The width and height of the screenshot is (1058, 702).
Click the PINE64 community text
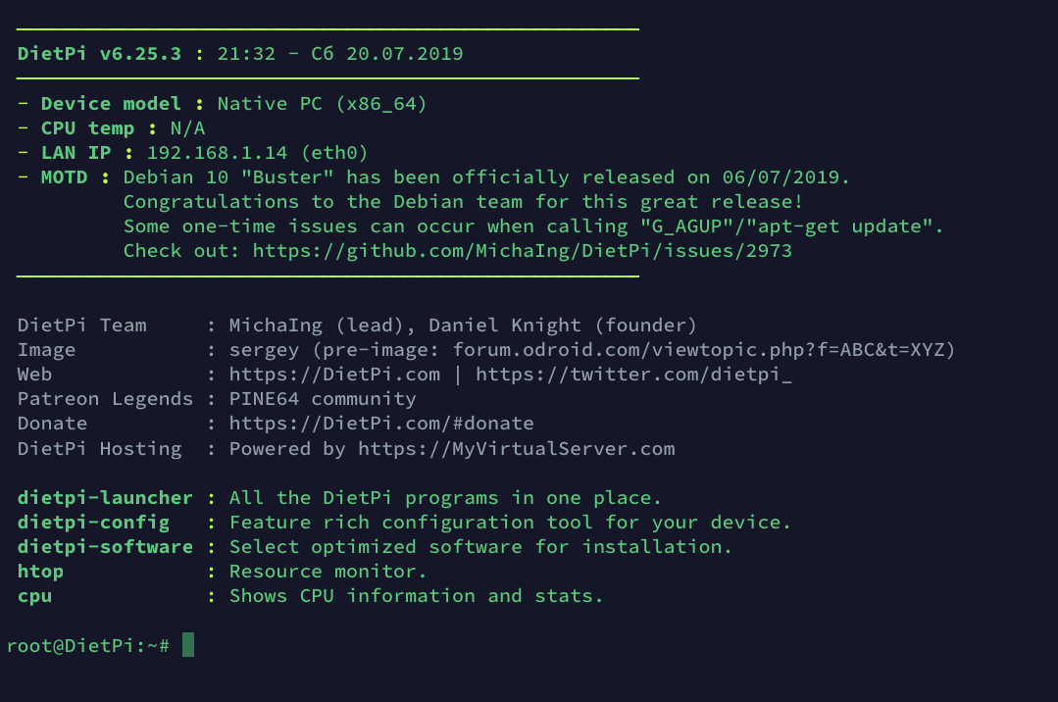pyautogui.click(x=323, y=399)
